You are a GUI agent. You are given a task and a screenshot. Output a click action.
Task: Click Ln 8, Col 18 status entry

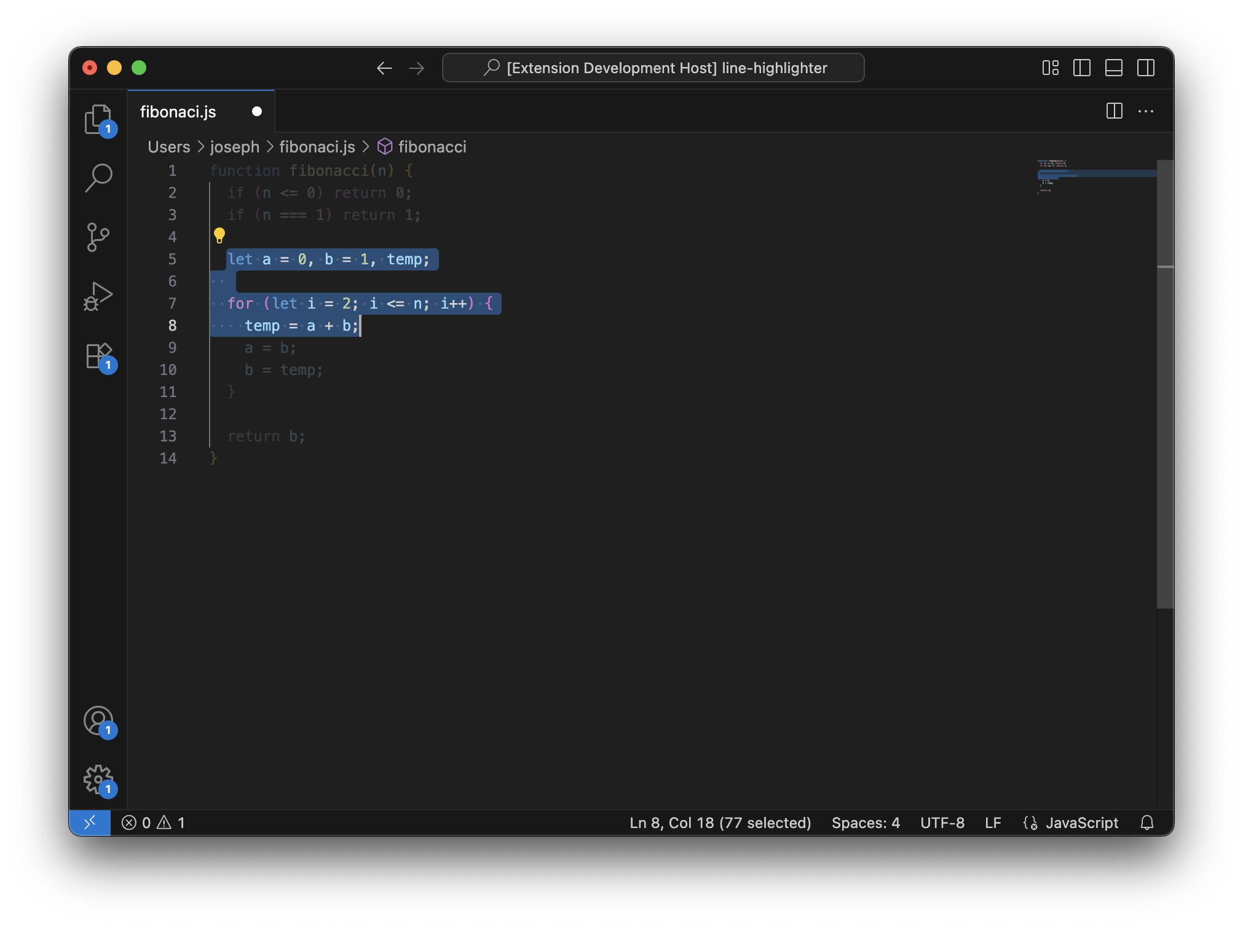coord(720,822)
